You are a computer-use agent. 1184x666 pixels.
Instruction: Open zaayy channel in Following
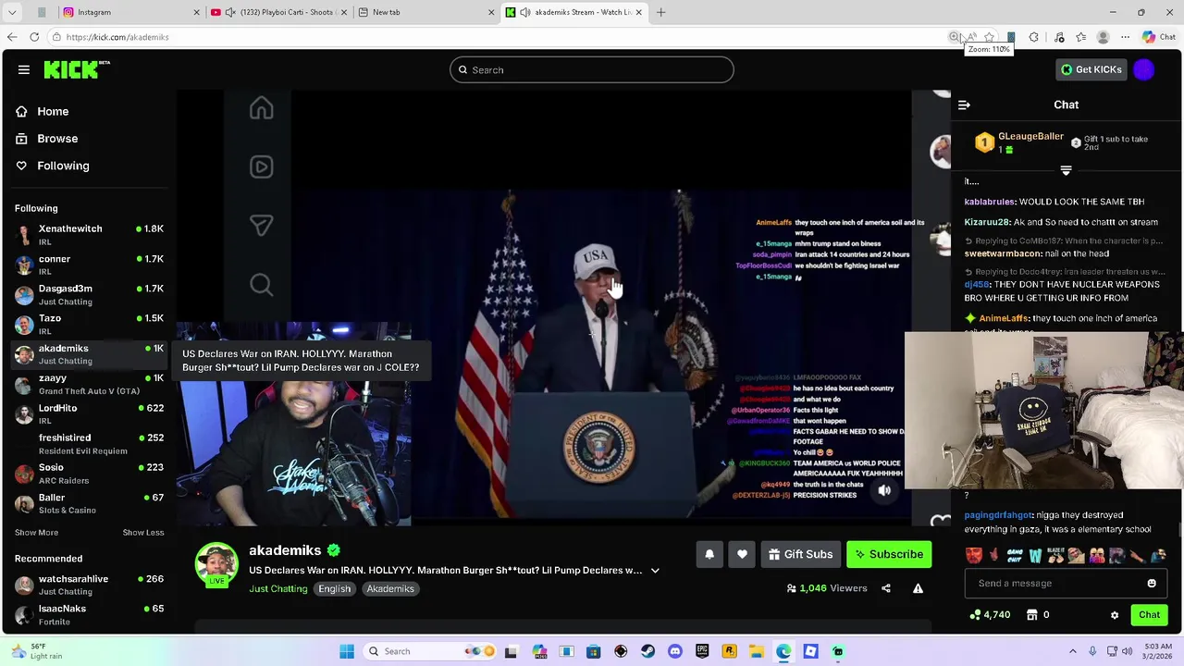click(89, 384)
